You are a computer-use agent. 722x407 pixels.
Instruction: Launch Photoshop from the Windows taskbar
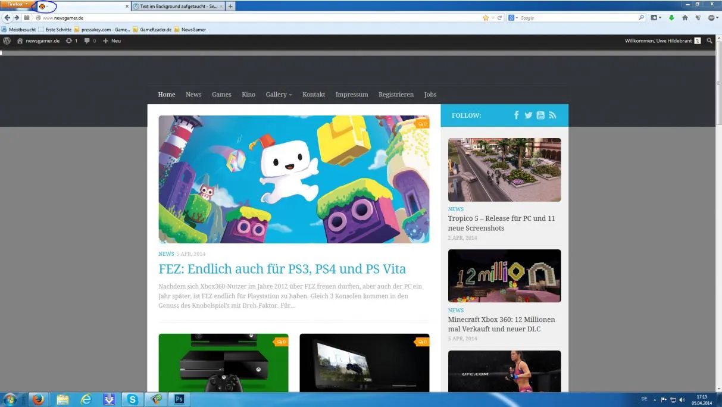(x=179, y=399)
